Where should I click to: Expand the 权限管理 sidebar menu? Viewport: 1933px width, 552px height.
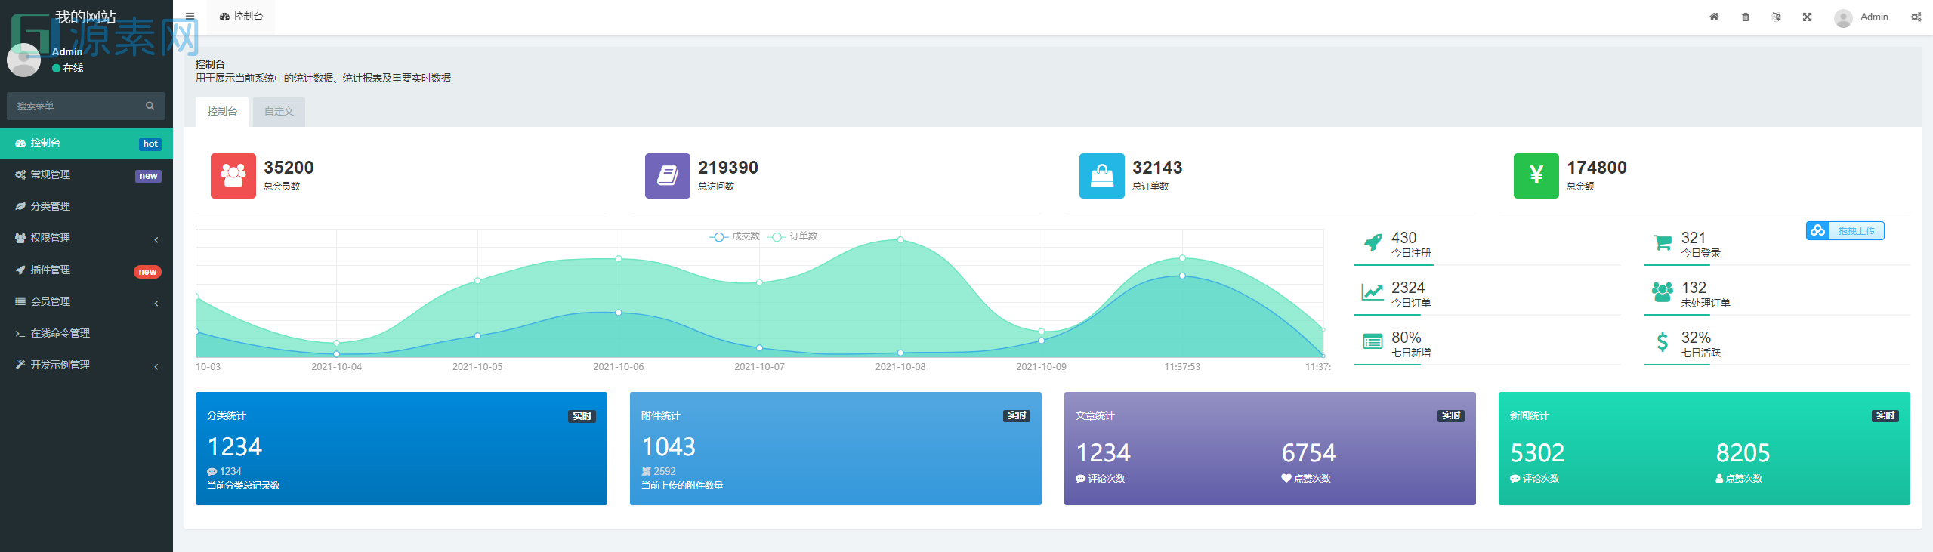86,238
